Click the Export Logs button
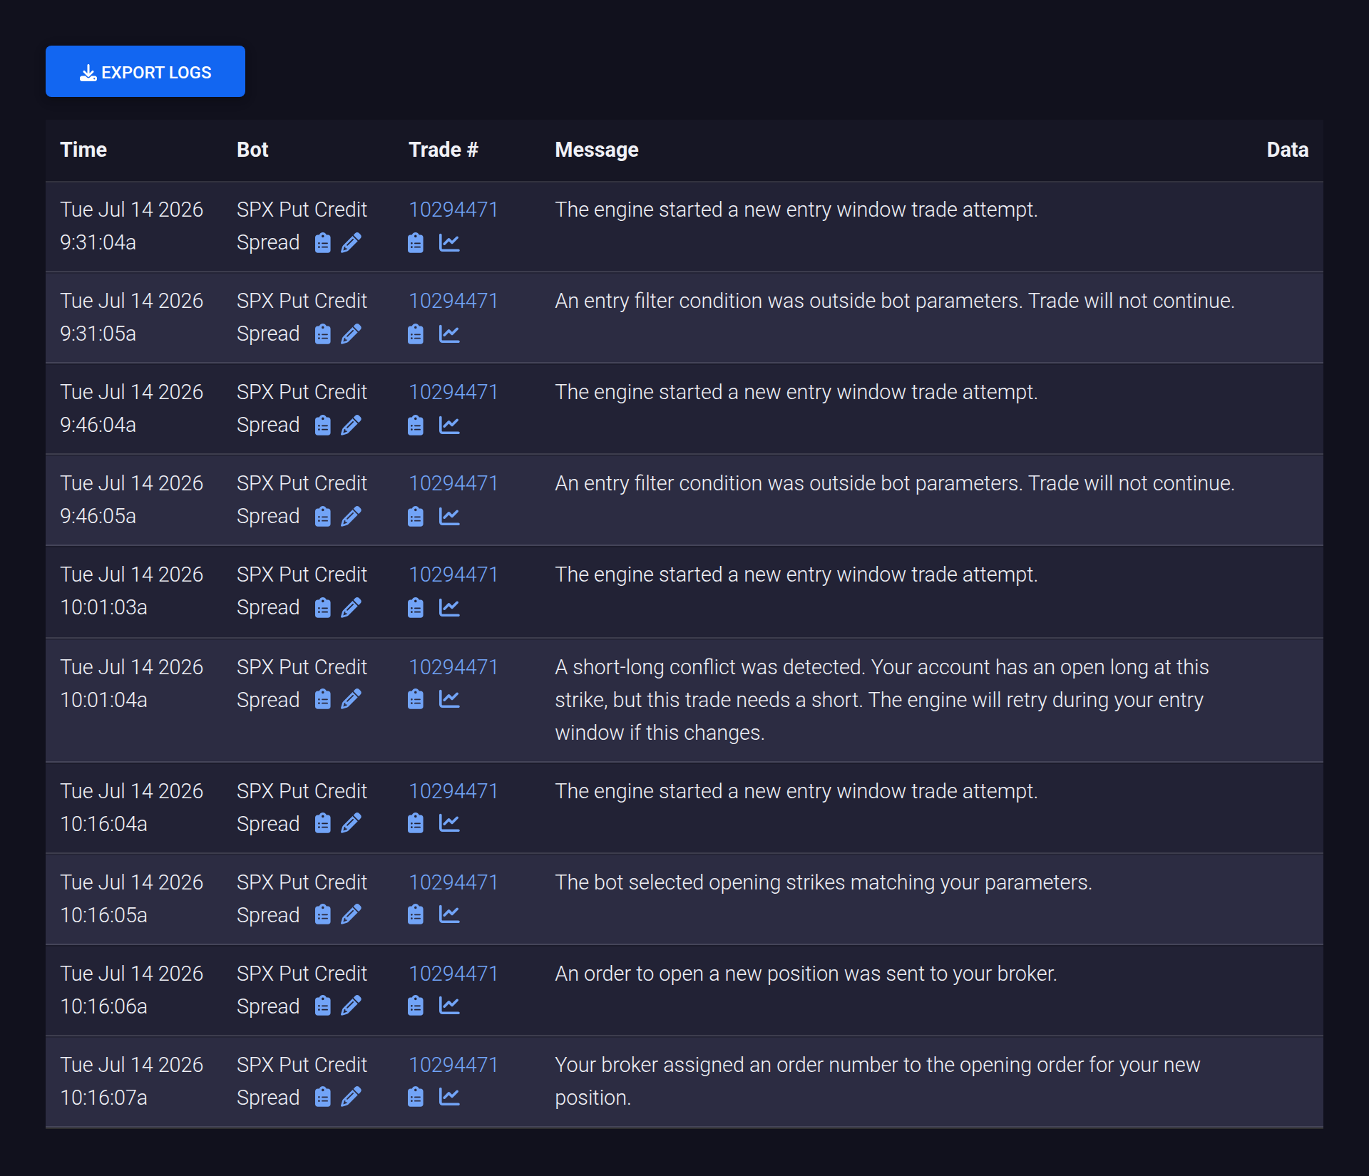 tap(145, 71)
